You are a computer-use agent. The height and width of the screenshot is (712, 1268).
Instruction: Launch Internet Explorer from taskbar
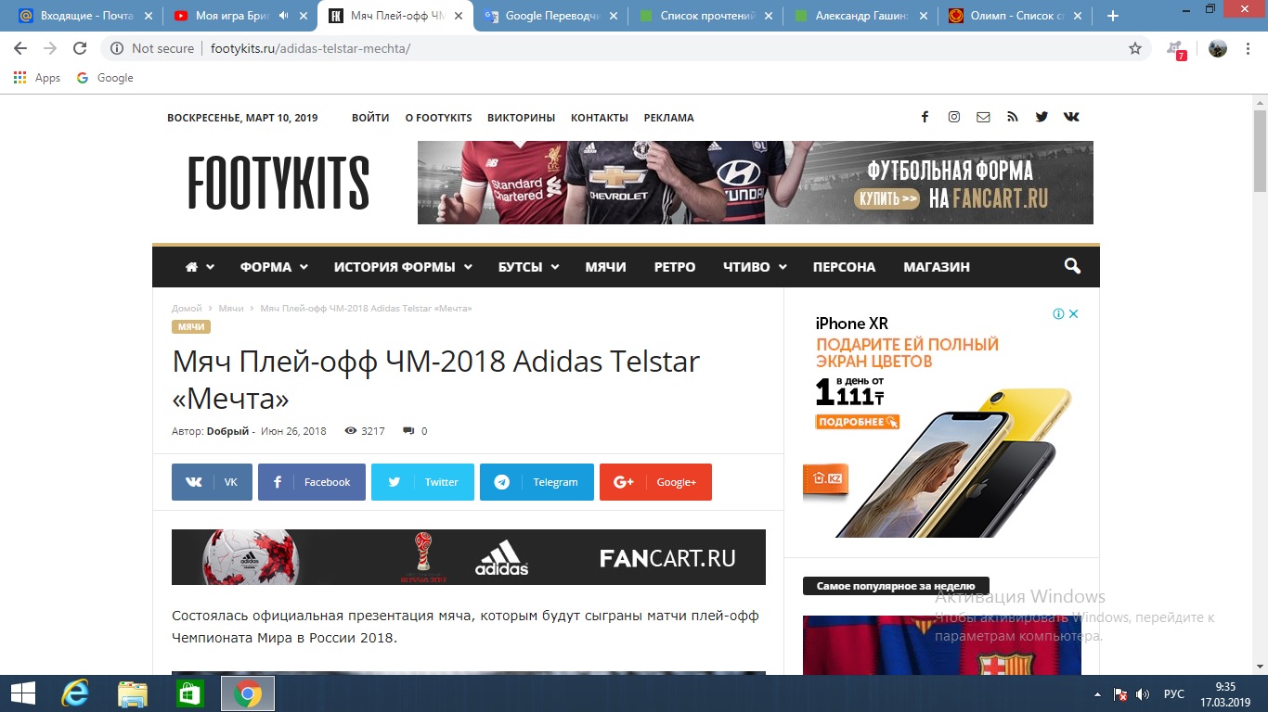[x=74, y=693]
